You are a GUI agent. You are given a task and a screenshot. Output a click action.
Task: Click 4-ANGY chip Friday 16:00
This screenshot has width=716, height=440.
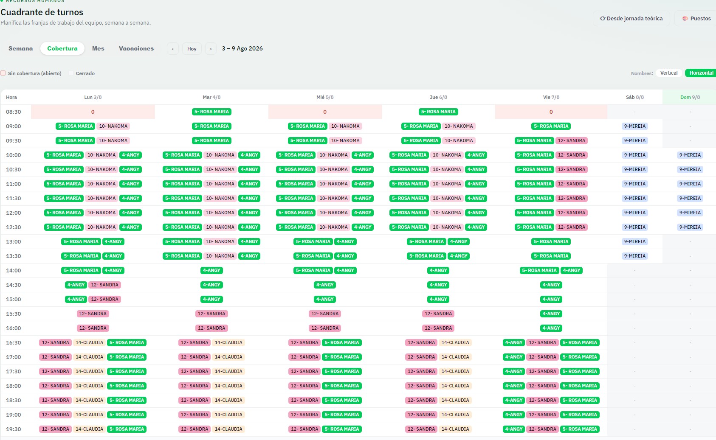551,328
